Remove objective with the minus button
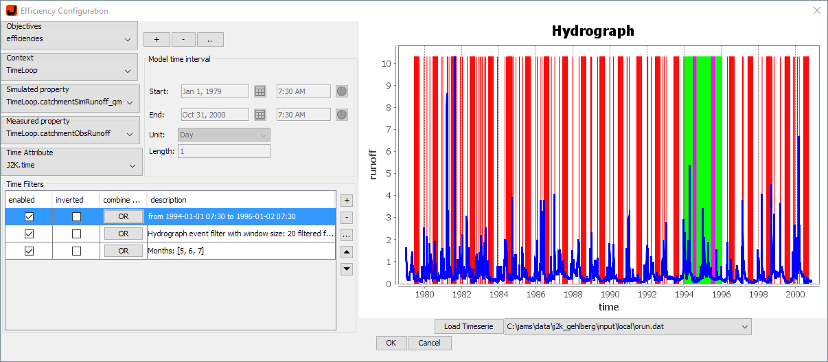 click(183, 40)
